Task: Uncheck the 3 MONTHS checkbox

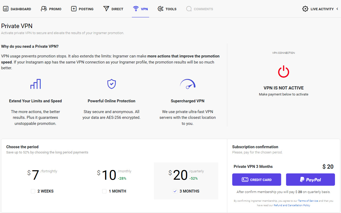Action: click(x=175, y=191)
